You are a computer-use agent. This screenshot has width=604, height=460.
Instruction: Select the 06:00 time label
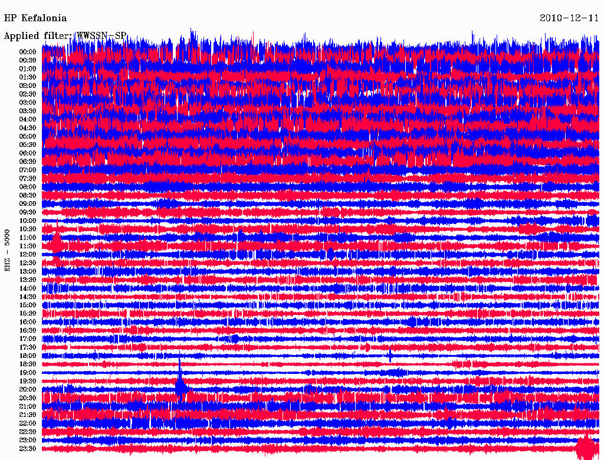(x=28, y=153)
